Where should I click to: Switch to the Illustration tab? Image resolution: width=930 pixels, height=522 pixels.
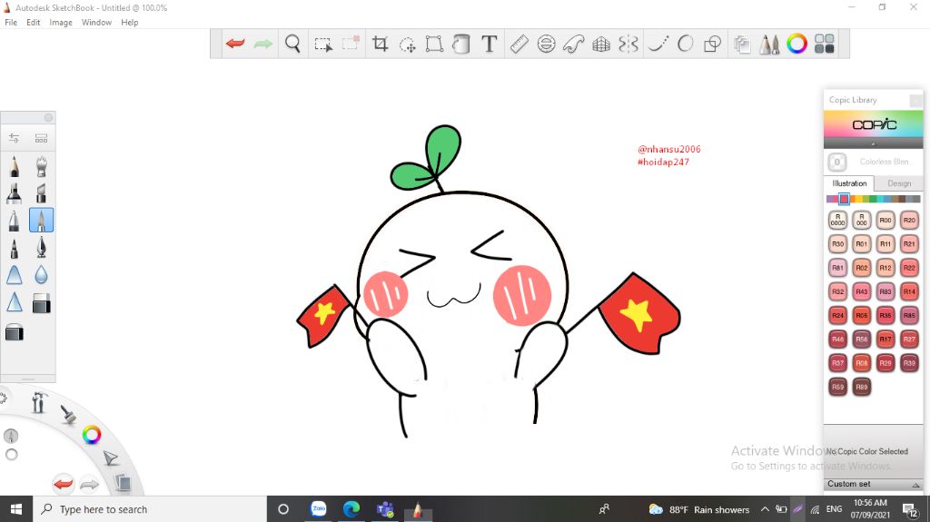(849, 183)
